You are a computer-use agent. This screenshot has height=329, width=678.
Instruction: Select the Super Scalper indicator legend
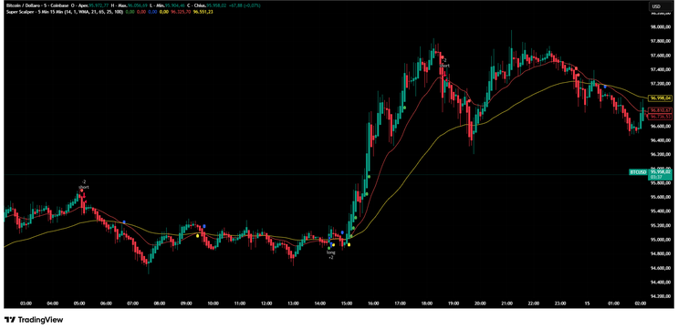point(64,12)
